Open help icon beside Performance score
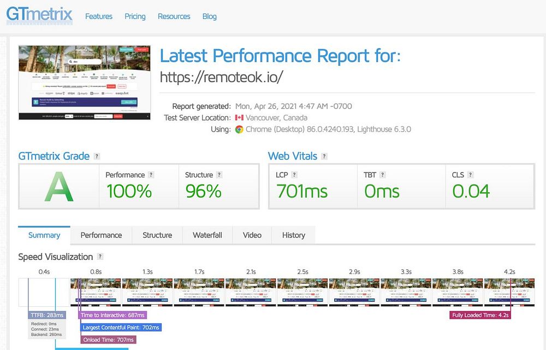Screen dimensions: 546x350 [x=151, y=175]
